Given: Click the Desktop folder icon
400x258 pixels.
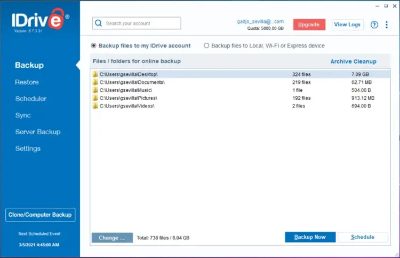Looking at the screenshot, I should click(95, 74).
